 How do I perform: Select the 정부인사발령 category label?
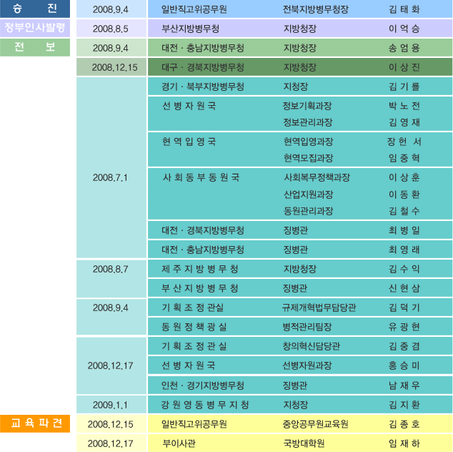(35, 29)
